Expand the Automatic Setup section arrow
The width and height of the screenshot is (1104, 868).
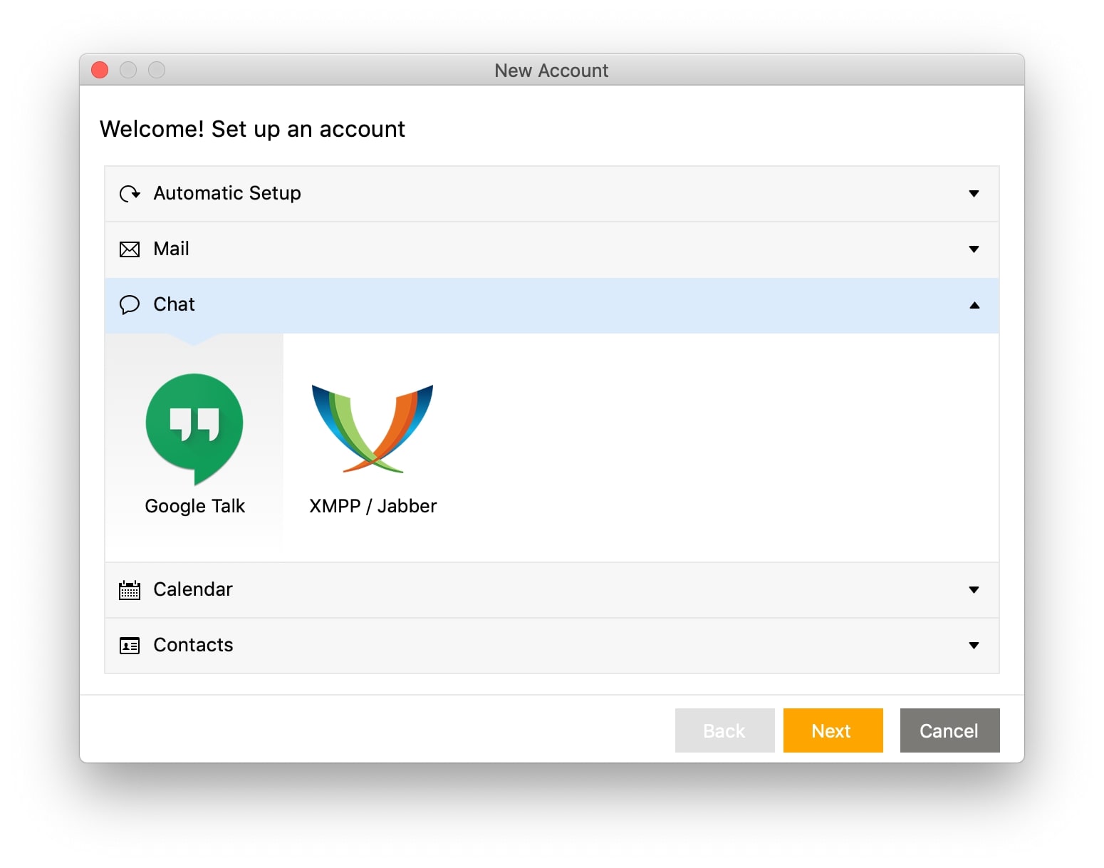tap(974, 194)
